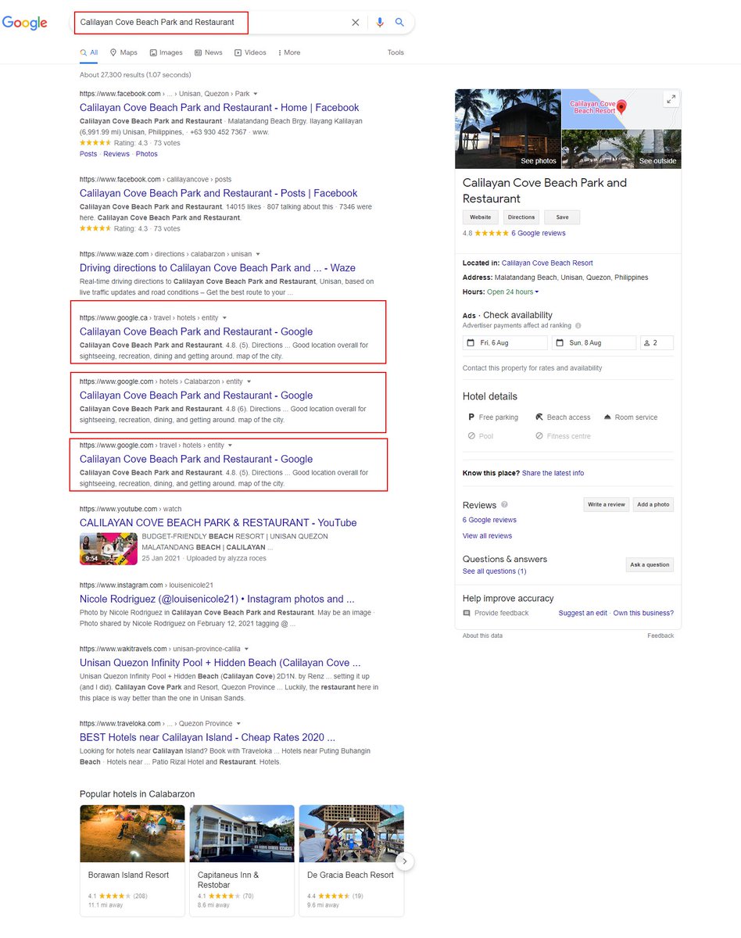Open the Home | Facebook result
The width and height of the screenshot is (741, 938).
[x=219, y=108]
